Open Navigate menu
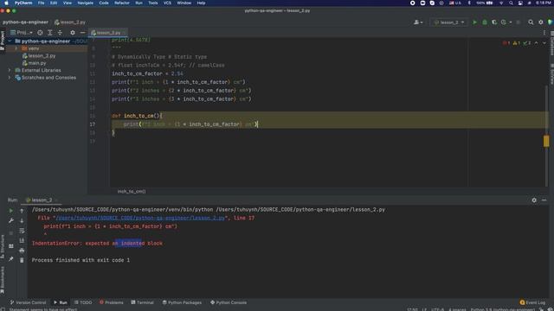This screenshot has height=311, width=554. pyautogui.click(x=85, y=3)
